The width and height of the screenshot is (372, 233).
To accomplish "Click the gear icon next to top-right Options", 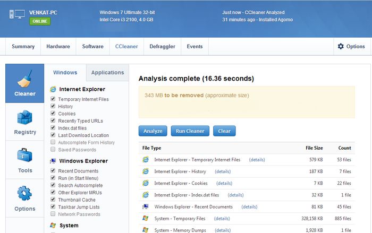I will coord(341,47).
